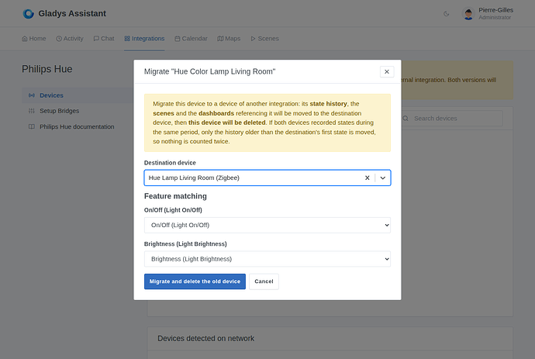Click the Search devices field
Image resolution: width=535 pixels, height=359 pixels.
click(x=451, y=119)
